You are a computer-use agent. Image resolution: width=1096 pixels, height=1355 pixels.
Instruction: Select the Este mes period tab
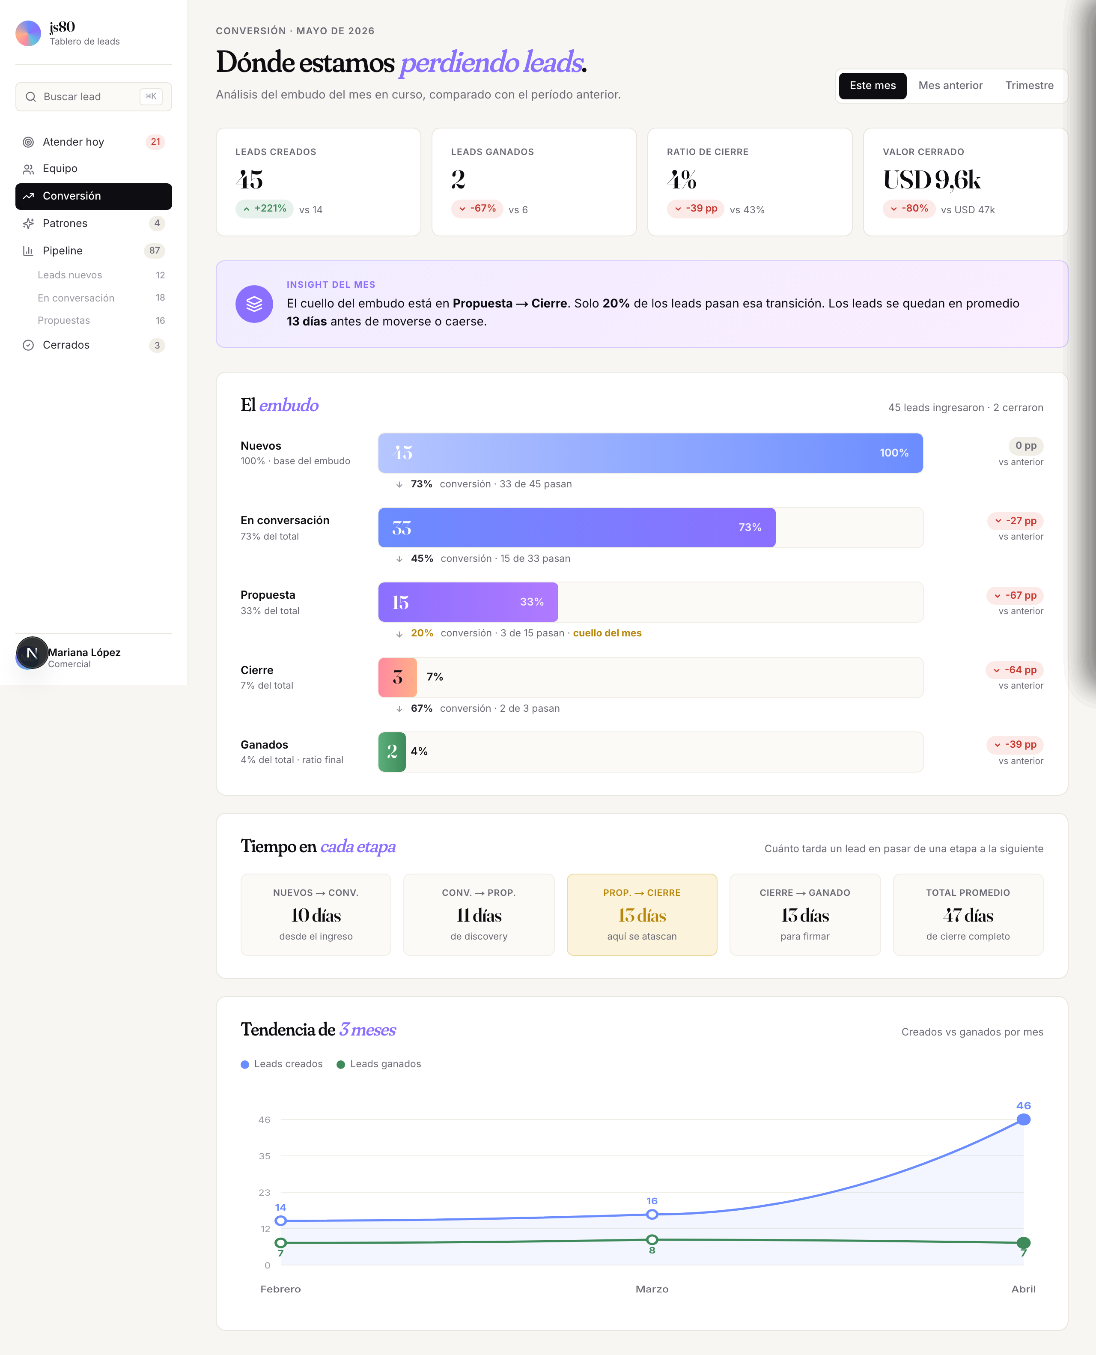click(873, 86)
